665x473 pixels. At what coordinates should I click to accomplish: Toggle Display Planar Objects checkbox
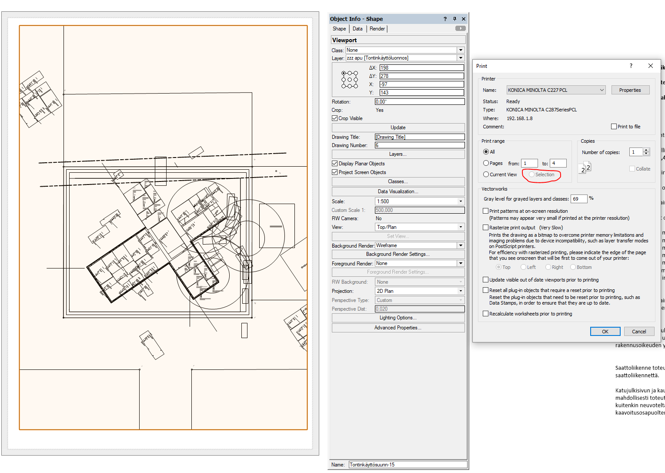[335, 164]
